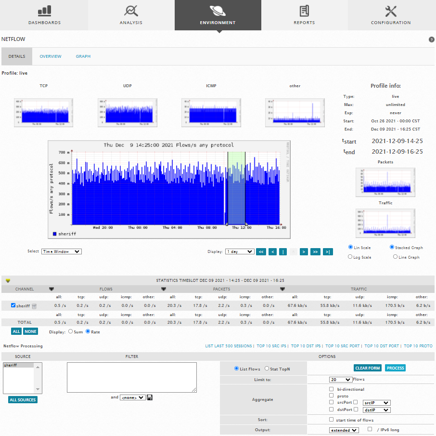Enable srcPort aggregation checkbox
The height and width of the screenshot is (436, 436).
(x=331, y=402)
